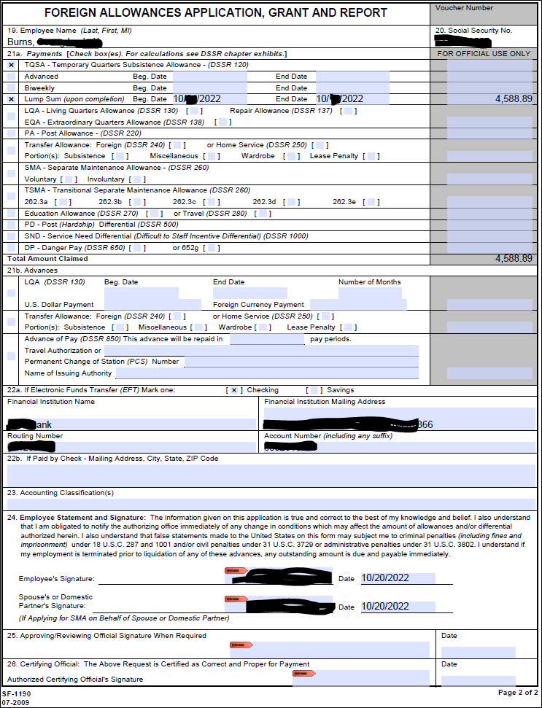Click the Lump Sum End Date field

coord(353,99)
